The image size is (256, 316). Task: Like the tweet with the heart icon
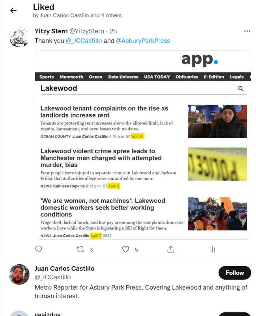(125, 249)
